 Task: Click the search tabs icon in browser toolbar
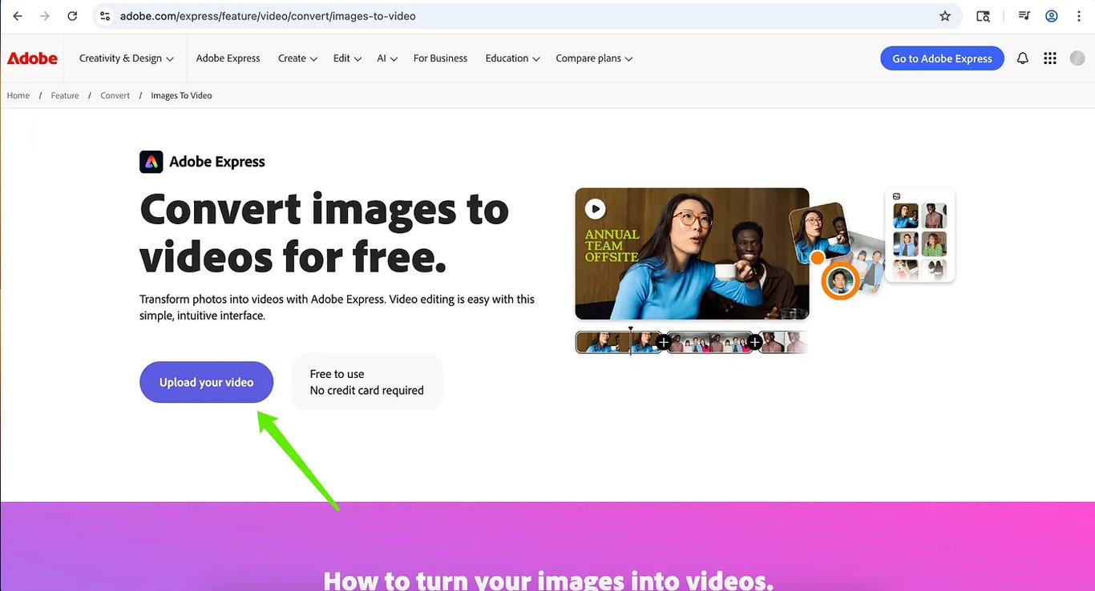(x=984, y=16)
